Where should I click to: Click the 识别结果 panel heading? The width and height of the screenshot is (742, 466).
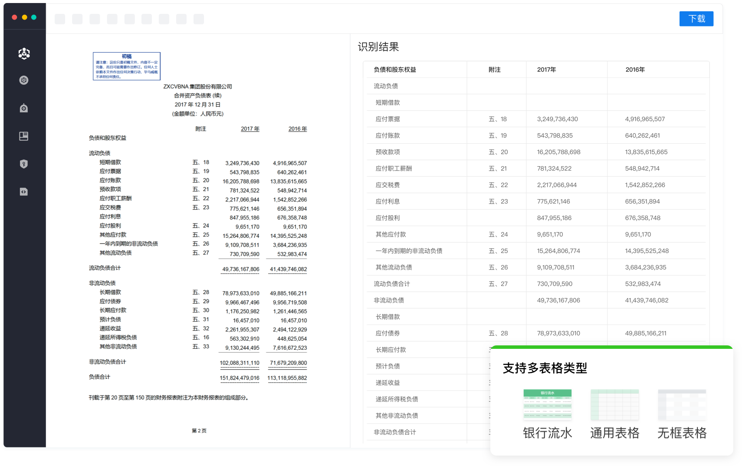(x=378, y=47)
